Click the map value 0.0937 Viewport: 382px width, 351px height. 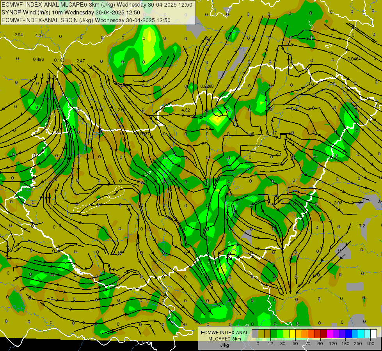(x=143, y=134)
